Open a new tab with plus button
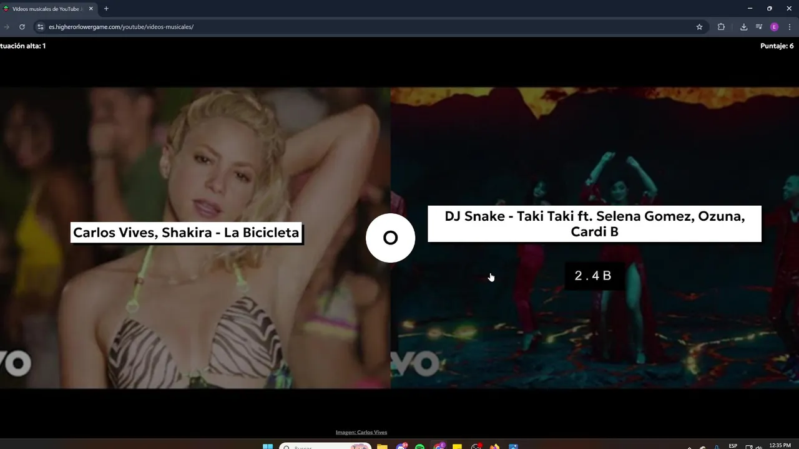 tap(106, 9)
